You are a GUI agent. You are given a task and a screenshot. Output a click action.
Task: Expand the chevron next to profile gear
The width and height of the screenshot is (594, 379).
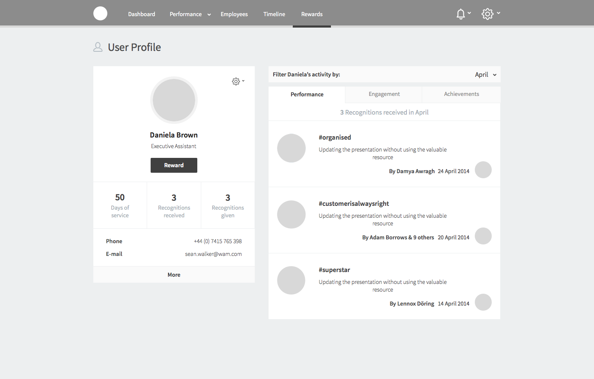click(x=243, y=81)
